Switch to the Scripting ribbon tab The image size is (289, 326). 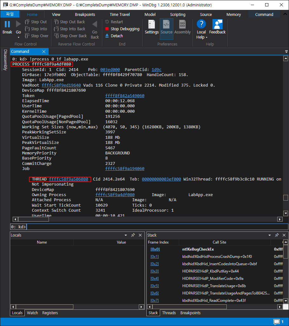(x=178, y=15)
